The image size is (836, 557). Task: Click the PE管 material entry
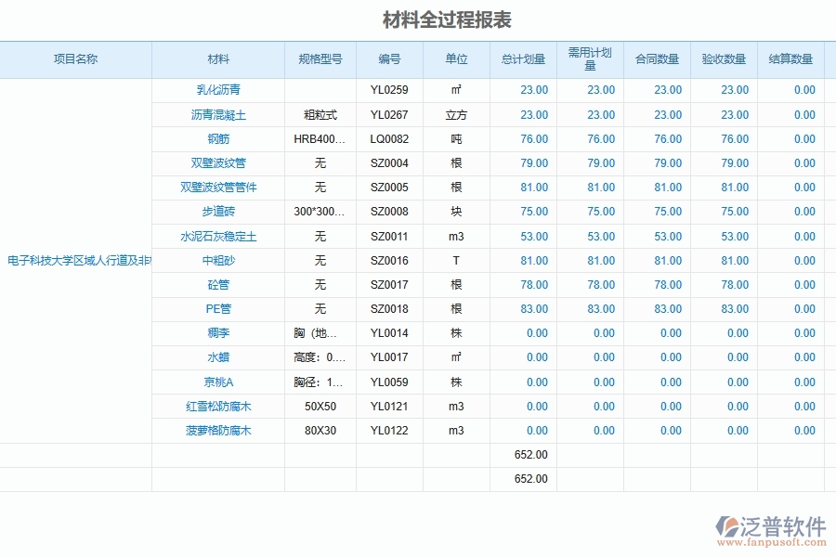(x=219, y=308)
